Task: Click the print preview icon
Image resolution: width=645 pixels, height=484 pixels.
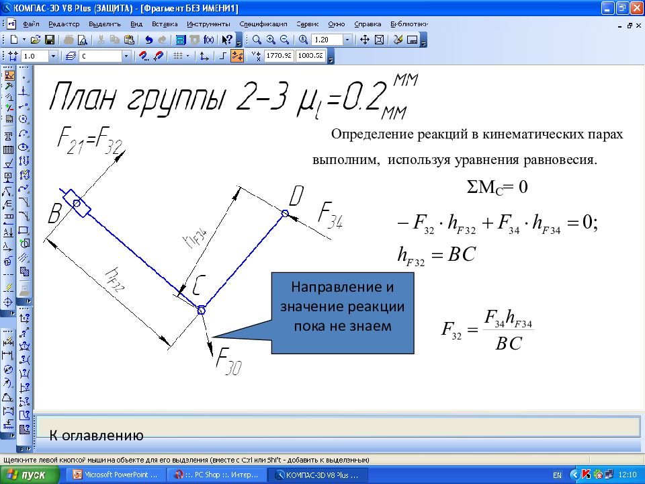Action: [83, 40]
